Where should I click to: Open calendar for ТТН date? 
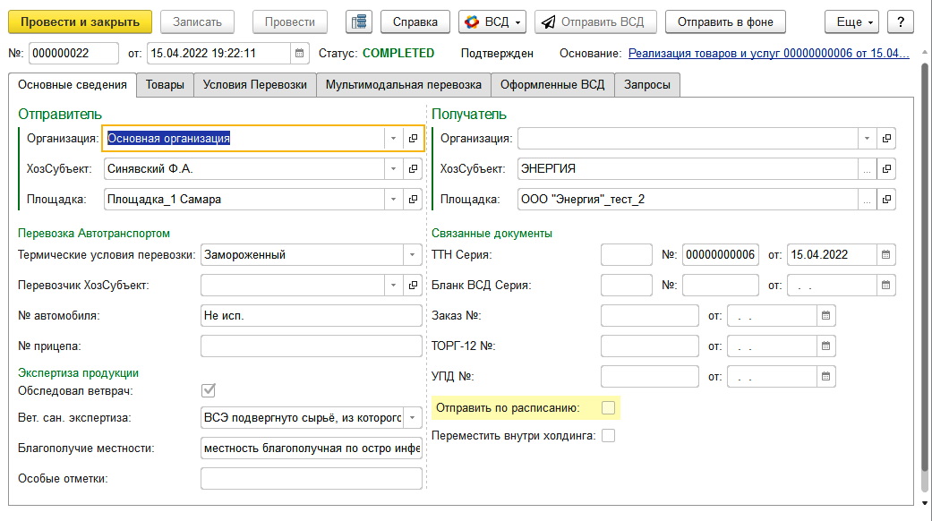point(885,255)
